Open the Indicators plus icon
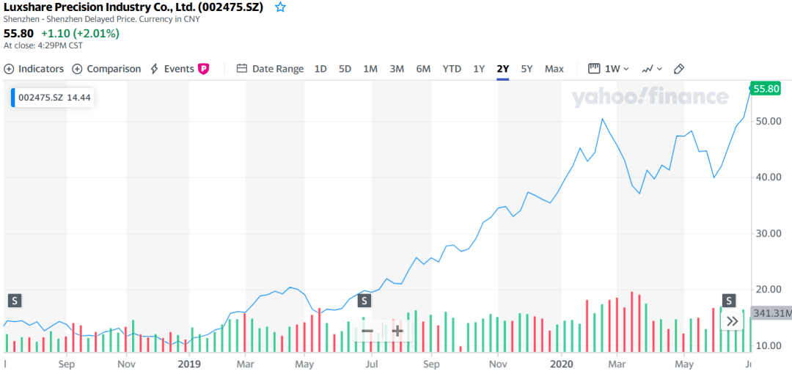Image resolution: width=792 pixels, height=374 pixels. [x=9, y=69]
